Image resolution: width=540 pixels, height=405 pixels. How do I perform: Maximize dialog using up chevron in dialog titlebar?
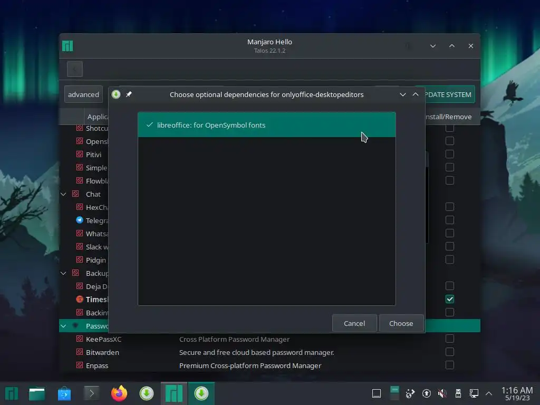[x=416, y=94]
